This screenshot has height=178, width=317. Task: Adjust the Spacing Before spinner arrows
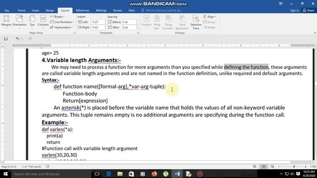137,22
